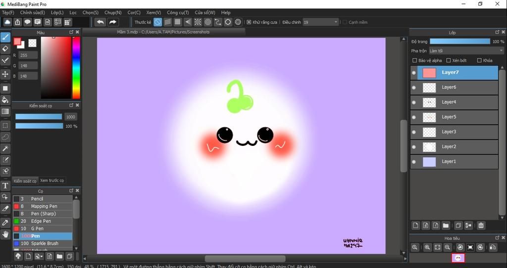Screen dimensions: 507x268
Task: Duplicate the current layer
Action: tap(458, 225)
